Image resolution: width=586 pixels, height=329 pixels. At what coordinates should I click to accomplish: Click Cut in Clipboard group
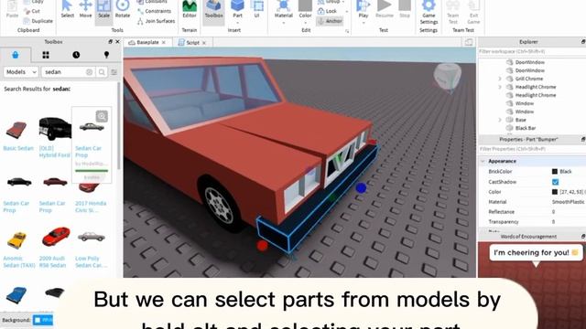coord(32,11)
